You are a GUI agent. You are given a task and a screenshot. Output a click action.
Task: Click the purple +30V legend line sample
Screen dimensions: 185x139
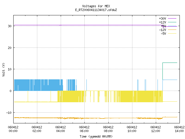tap(172, 19)
